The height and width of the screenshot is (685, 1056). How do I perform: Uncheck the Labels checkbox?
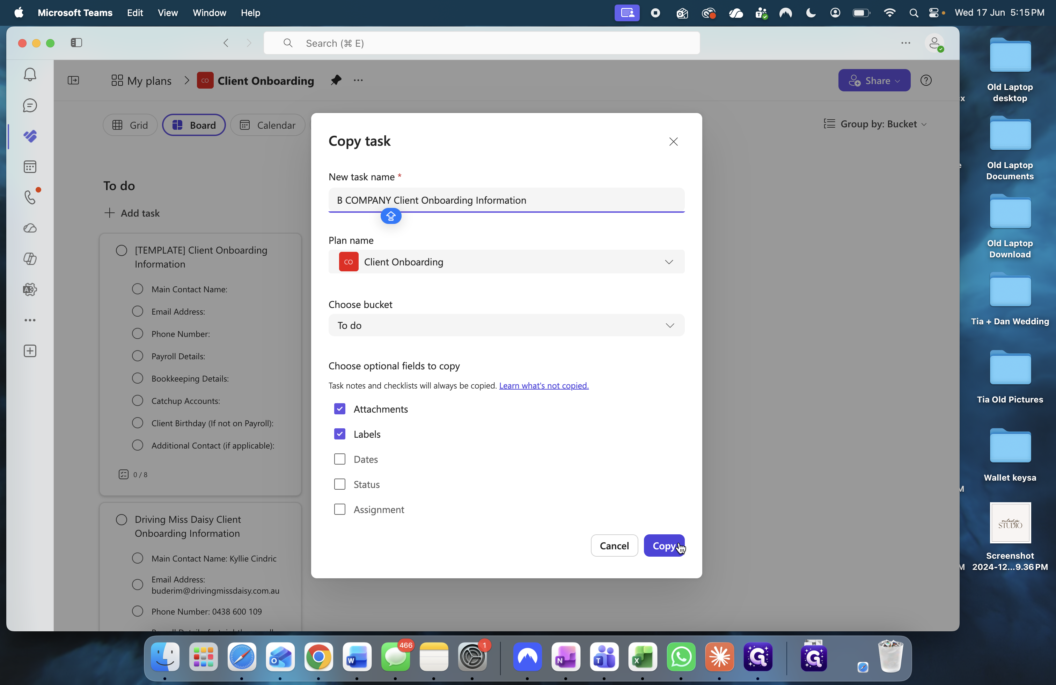339,434
